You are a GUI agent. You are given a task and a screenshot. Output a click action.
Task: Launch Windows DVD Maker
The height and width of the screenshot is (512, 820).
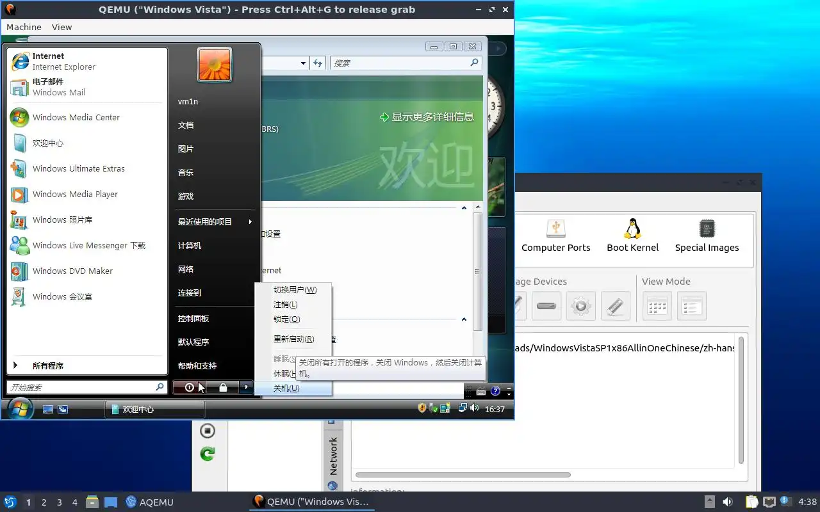coord(86,271)
